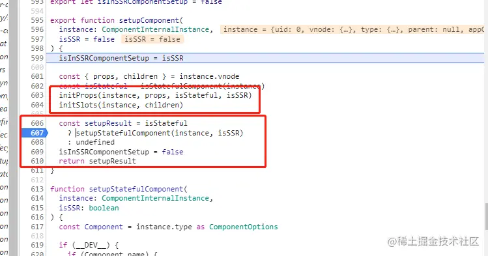Click line number 602 in the gutter
This screenshot has height=256, width=488.
pos(37,86)
